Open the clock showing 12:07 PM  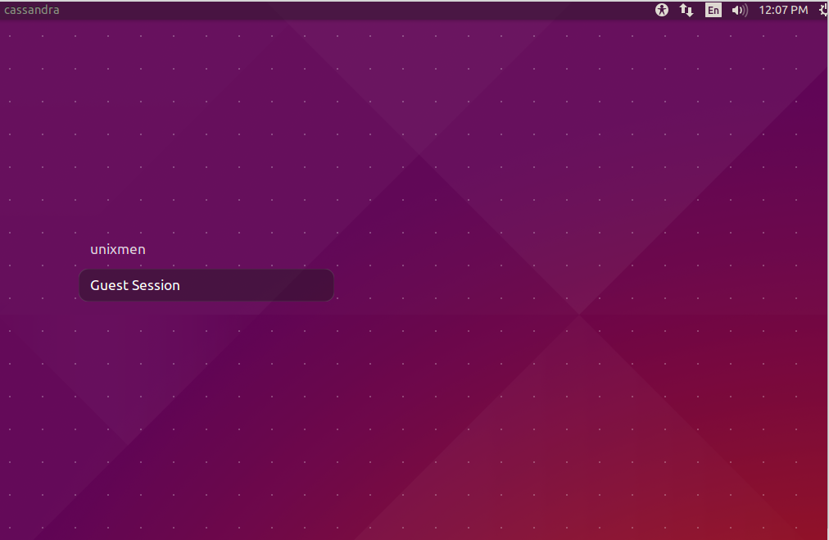[783, 10]
